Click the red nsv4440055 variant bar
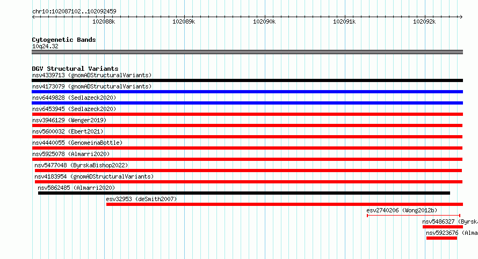Image resolution: width=478 pixels, height=259 pixels. 247,148
